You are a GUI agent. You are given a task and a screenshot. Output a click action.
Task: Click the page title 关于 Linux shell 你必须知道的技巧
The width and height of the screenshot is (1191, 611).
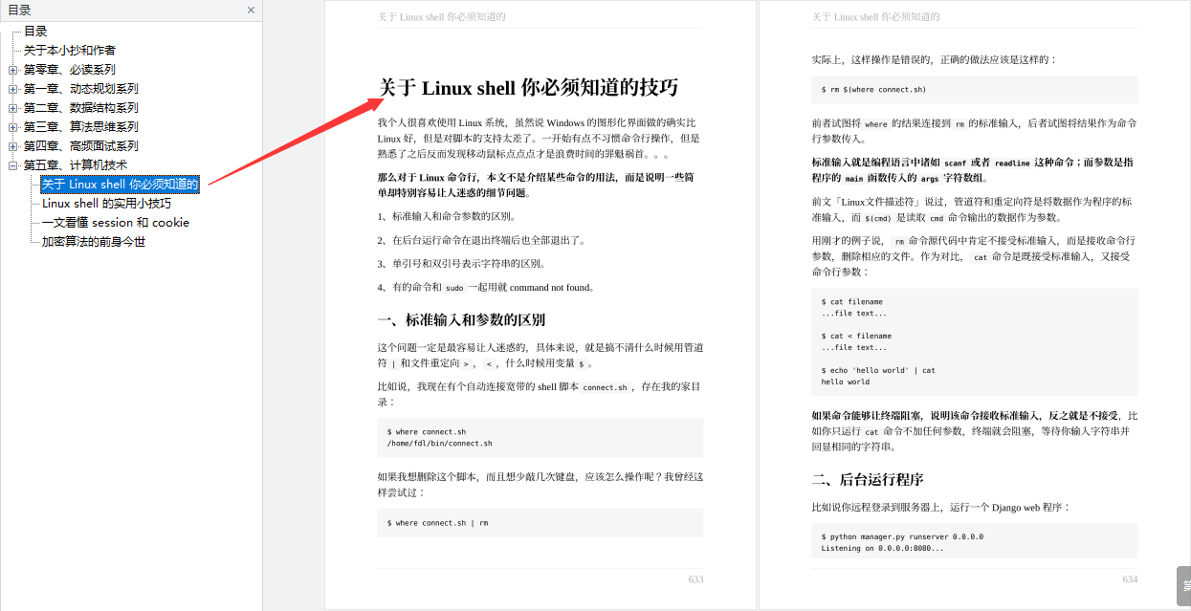(529, 88)
